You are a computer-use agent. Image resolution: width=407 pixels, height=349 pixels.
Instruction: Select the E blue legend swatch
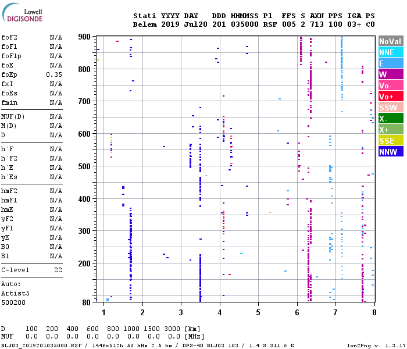391,63
